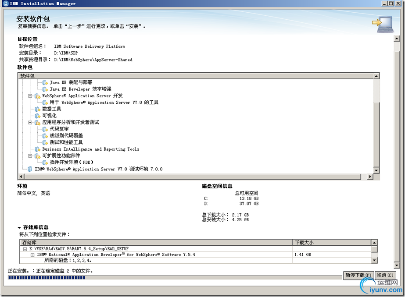Click the 测试和性能工具 feature icon
Image resolution: width=405 pixels, height=297 pixels.
pyautogui.click(x=45, y=142)
